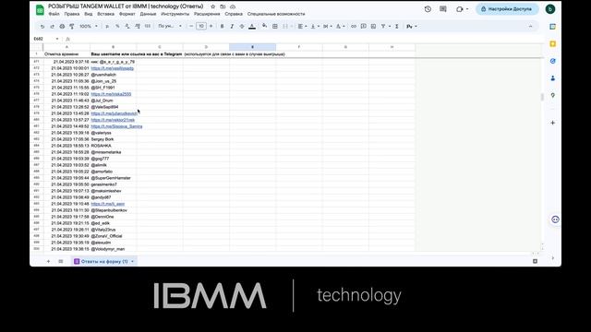Open the all sheets list icon
The height and width of the screenshot is (332, 591).
[x=61, y=261]
